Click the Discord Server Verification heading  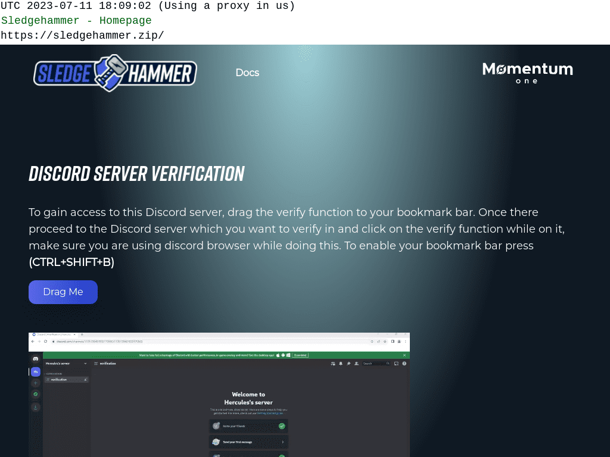136,174
